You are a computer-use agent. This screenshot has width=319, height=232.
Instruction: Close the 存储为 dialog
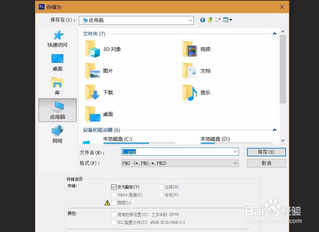tap(282, 7)
